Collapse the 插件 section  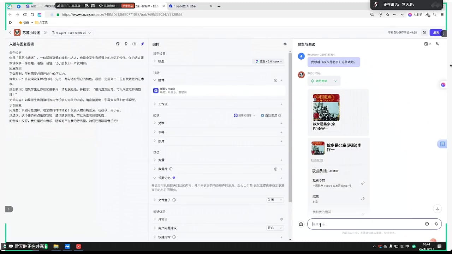tap(155, 80)
